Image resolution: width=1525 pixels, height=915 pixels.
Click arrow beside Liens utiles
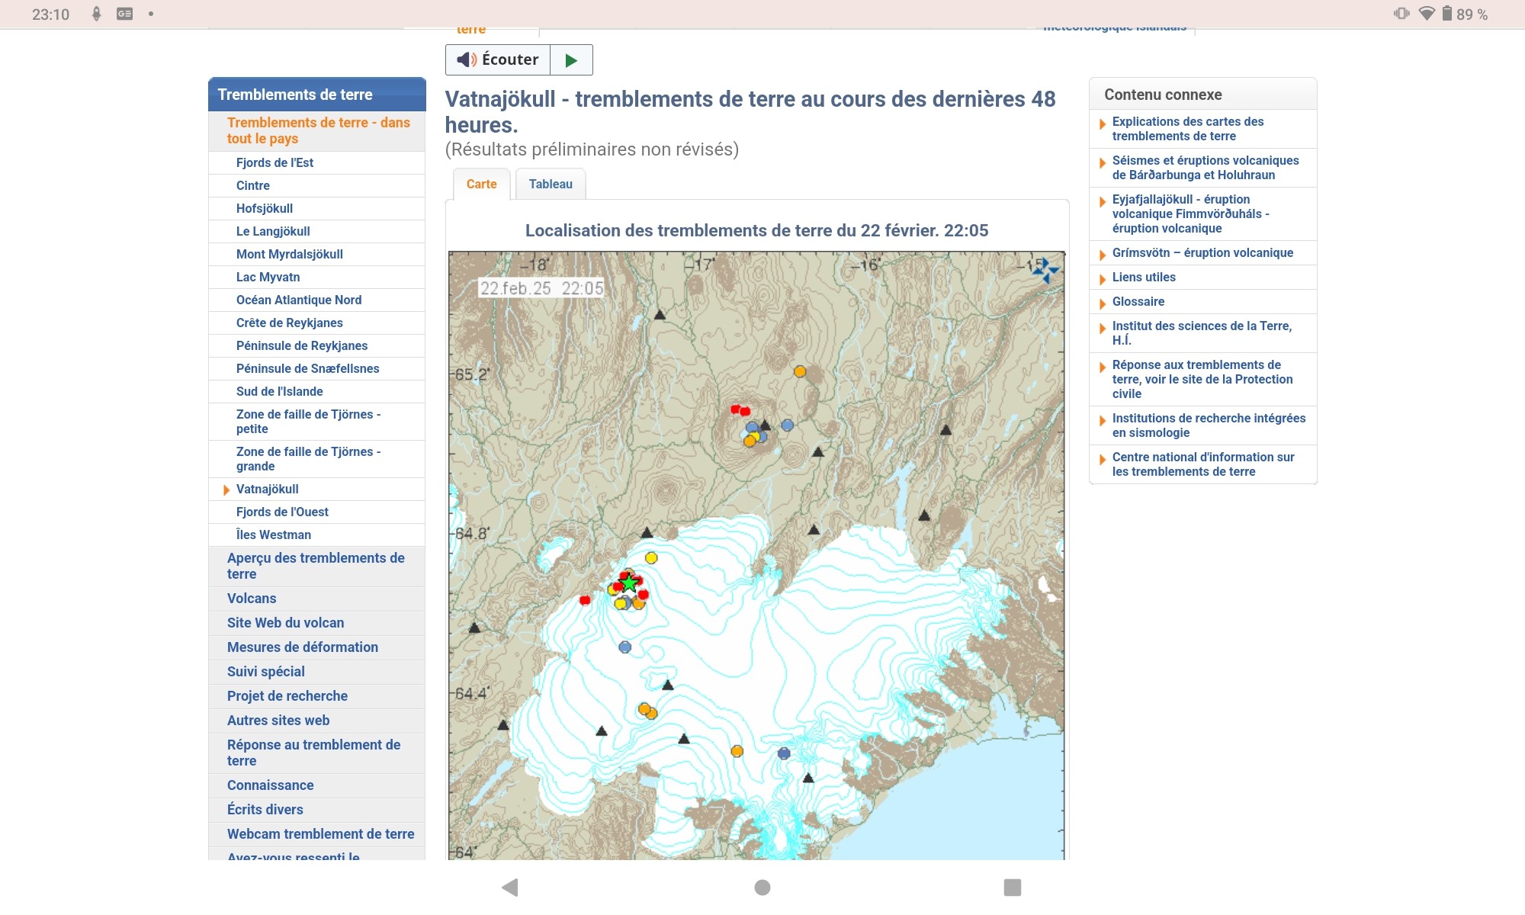1103,278
